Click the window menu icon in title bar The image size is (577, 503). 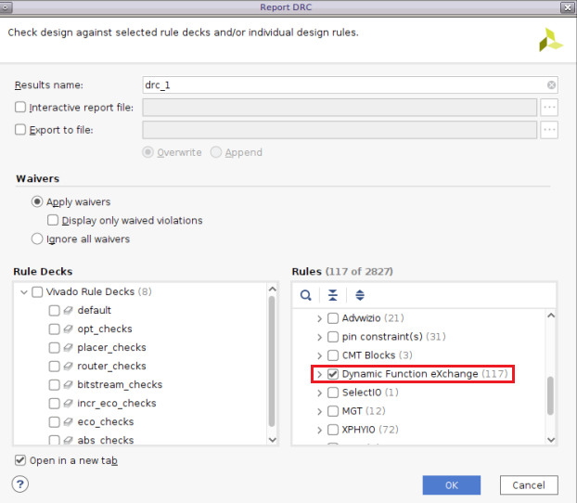point(6,7)
